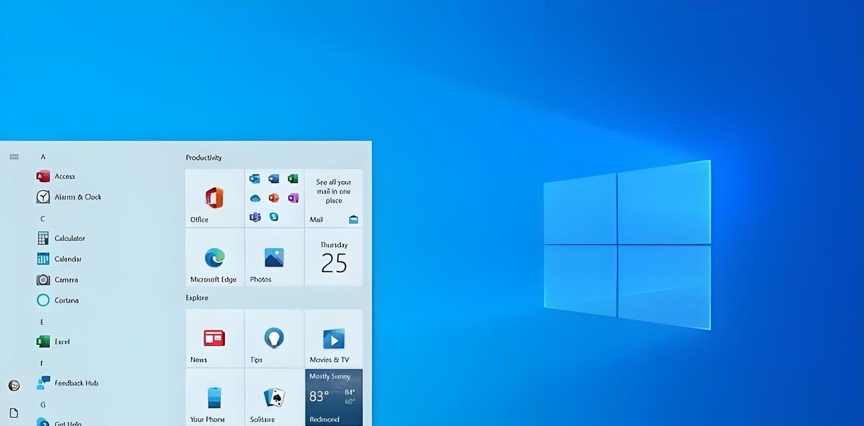Image resolution: width=864 pixels, height=426 pixels.
Task: Launch the Microsoft Edge tile
Action: pos(215,258)
